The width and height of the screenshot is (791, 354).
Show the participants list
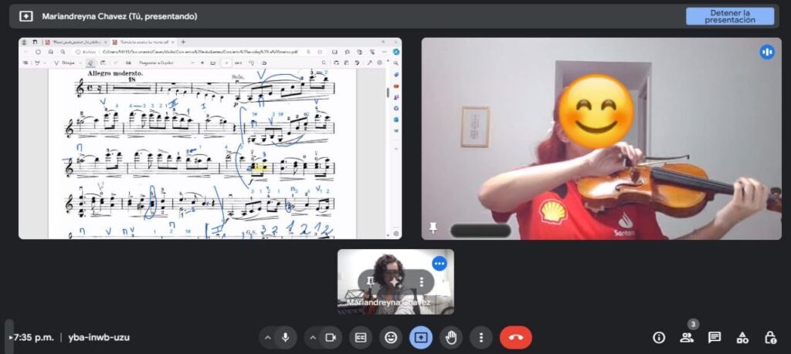(x=686, y=337)
